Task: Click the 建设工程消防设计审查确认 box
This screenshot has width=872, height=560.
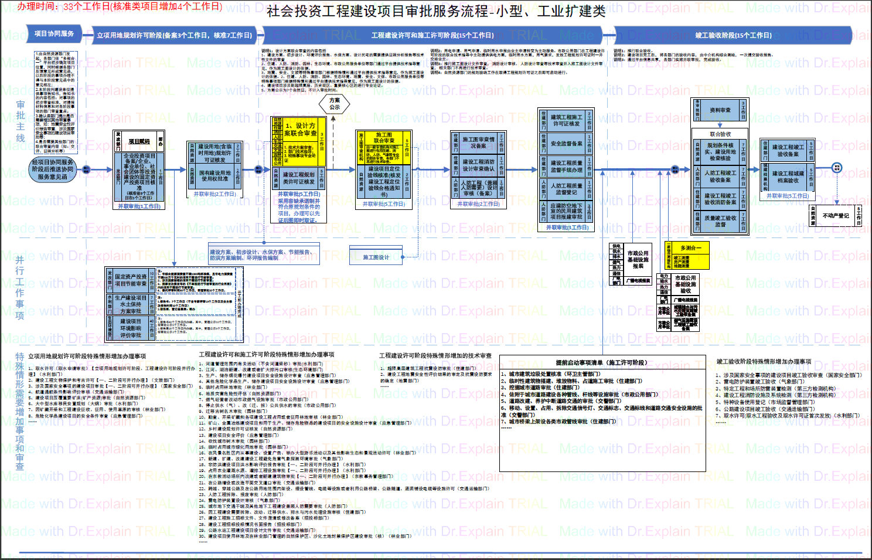Action: [478, 165]
